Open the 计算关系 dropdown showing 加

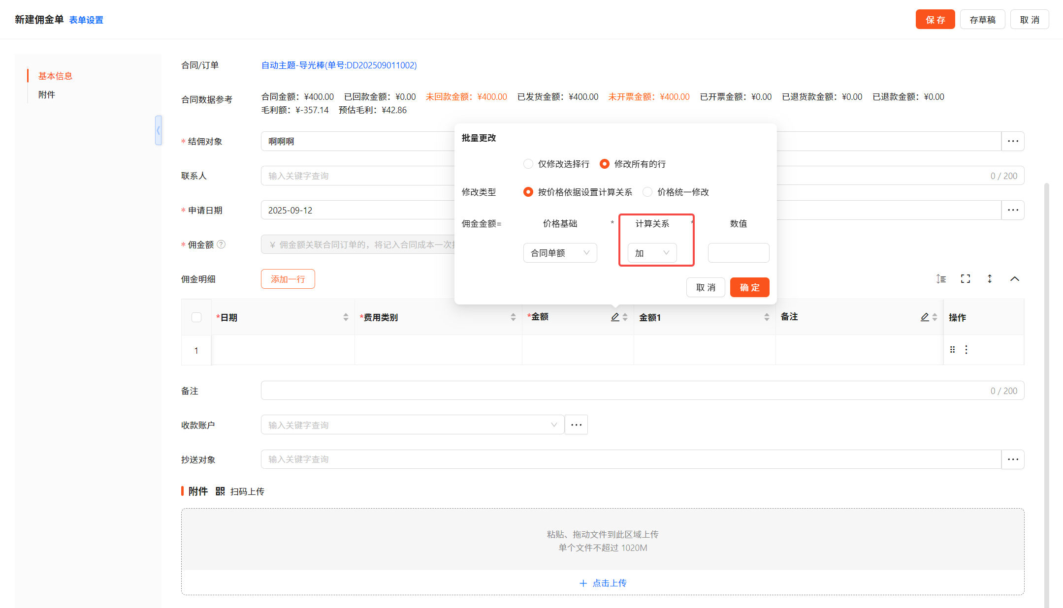coord(652,253)
